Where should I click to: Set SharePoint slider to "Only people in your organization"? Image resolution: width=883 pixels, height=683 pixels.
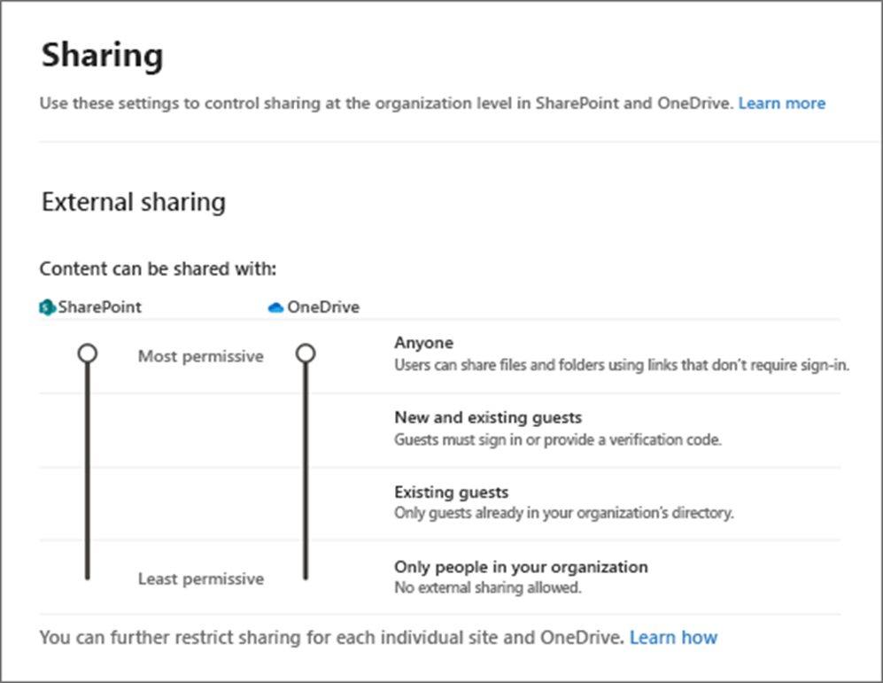[x=87, y=576]
